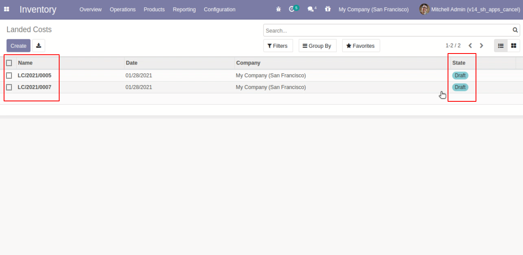523x255 pixels.
Task: Open the Overview menu
Action: point(90,9)
